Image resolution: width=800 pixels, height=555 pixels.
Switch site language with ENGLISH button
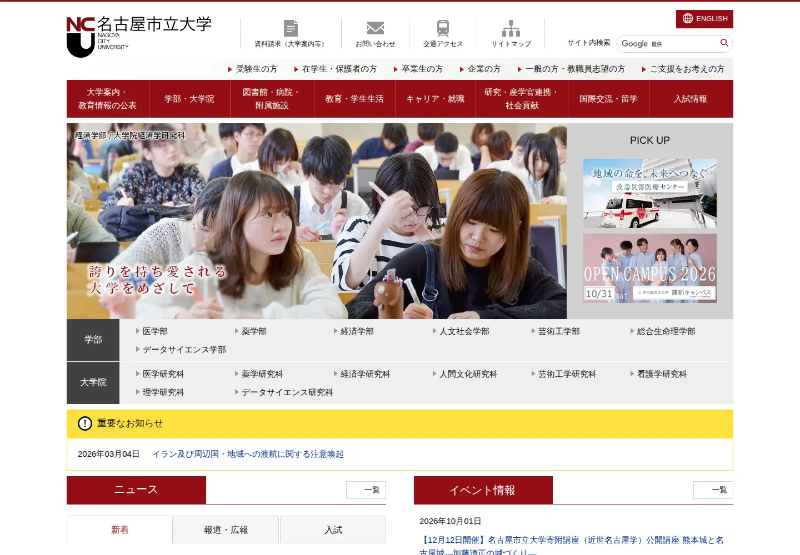point(704,19)
